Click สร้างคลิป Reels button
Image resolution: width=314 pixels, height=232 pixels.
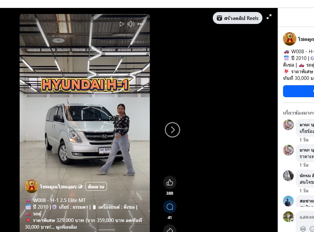tap(237, 18)
